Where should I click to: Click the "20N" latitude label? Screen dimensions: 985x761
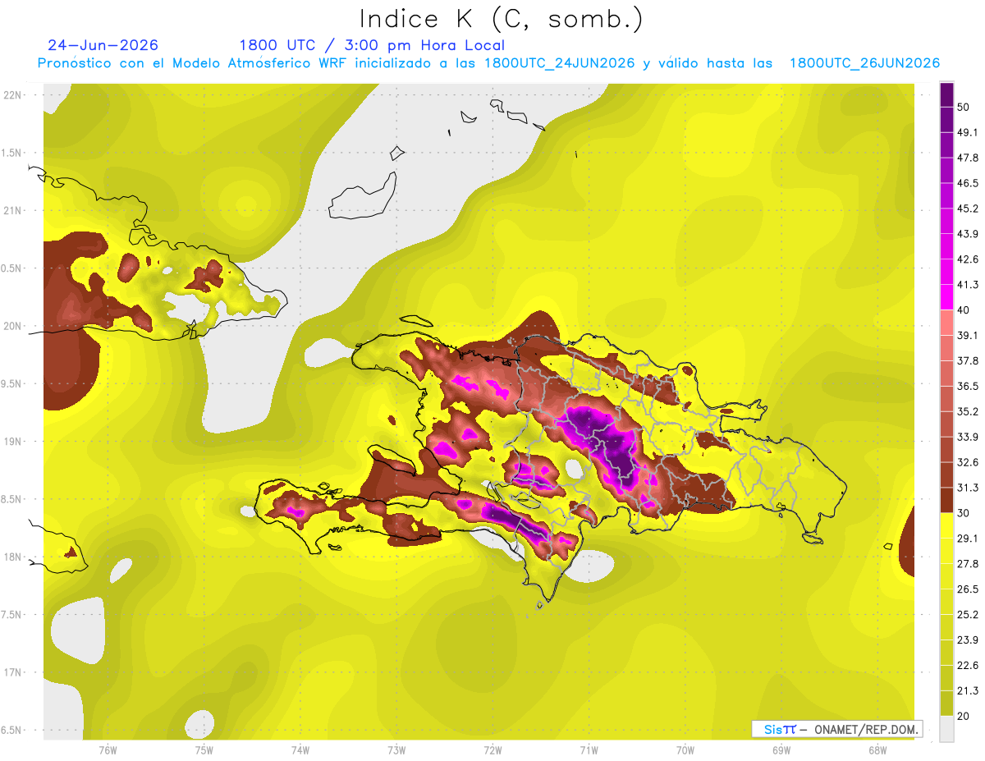pyautogui.click(x=11, y=326)
